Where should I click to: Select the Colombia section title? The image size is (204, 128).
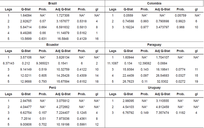tap(154, 3)
